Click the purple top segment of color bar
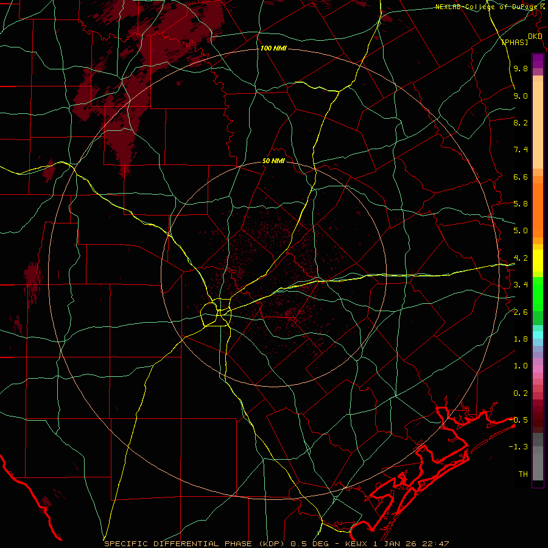The image size is (548, 548). tap(538, 61)
